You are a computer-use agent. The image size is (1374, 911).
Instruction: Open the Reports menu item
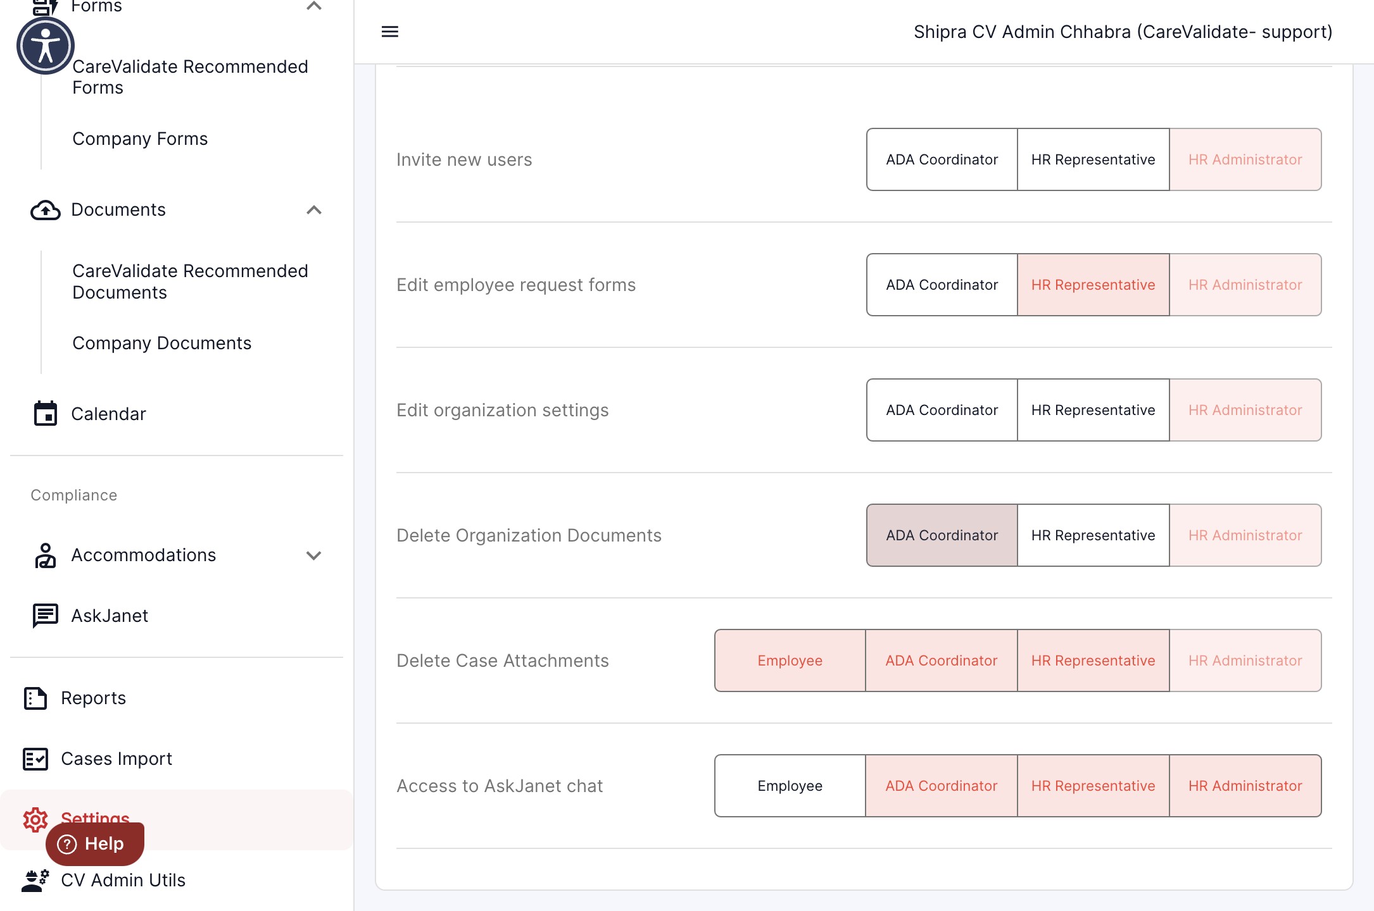click(x=93, y=698)
